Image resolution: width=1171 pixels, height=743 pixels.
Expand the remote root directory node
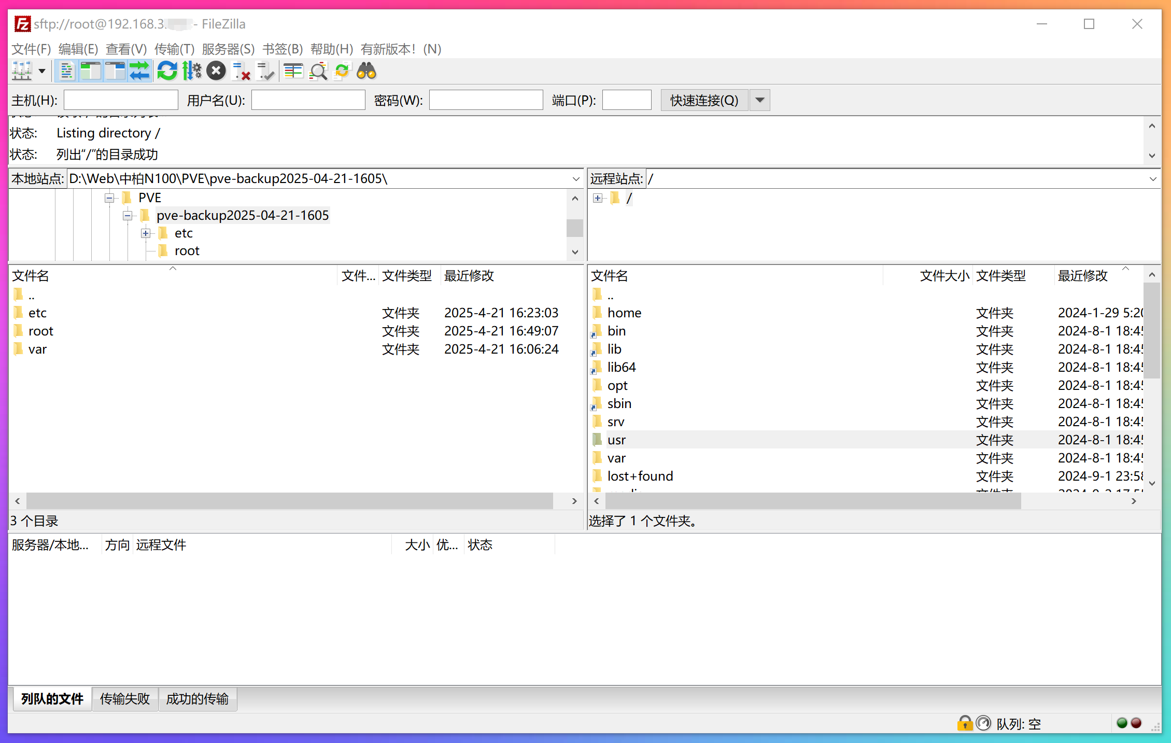[x=597, y=198]
